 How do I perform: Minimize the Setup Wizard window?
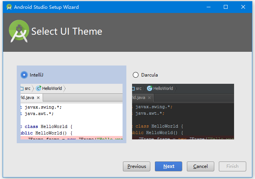pyautogui.click(x=208, y=7)
